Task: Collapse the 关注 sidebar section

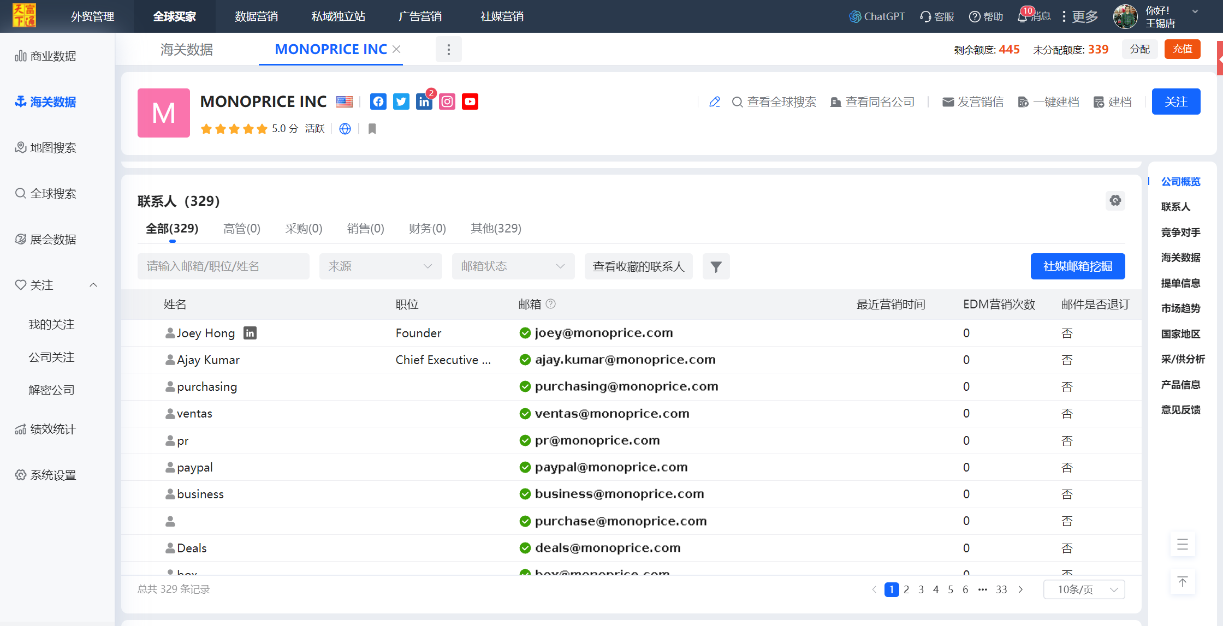Action: [93, 285]
